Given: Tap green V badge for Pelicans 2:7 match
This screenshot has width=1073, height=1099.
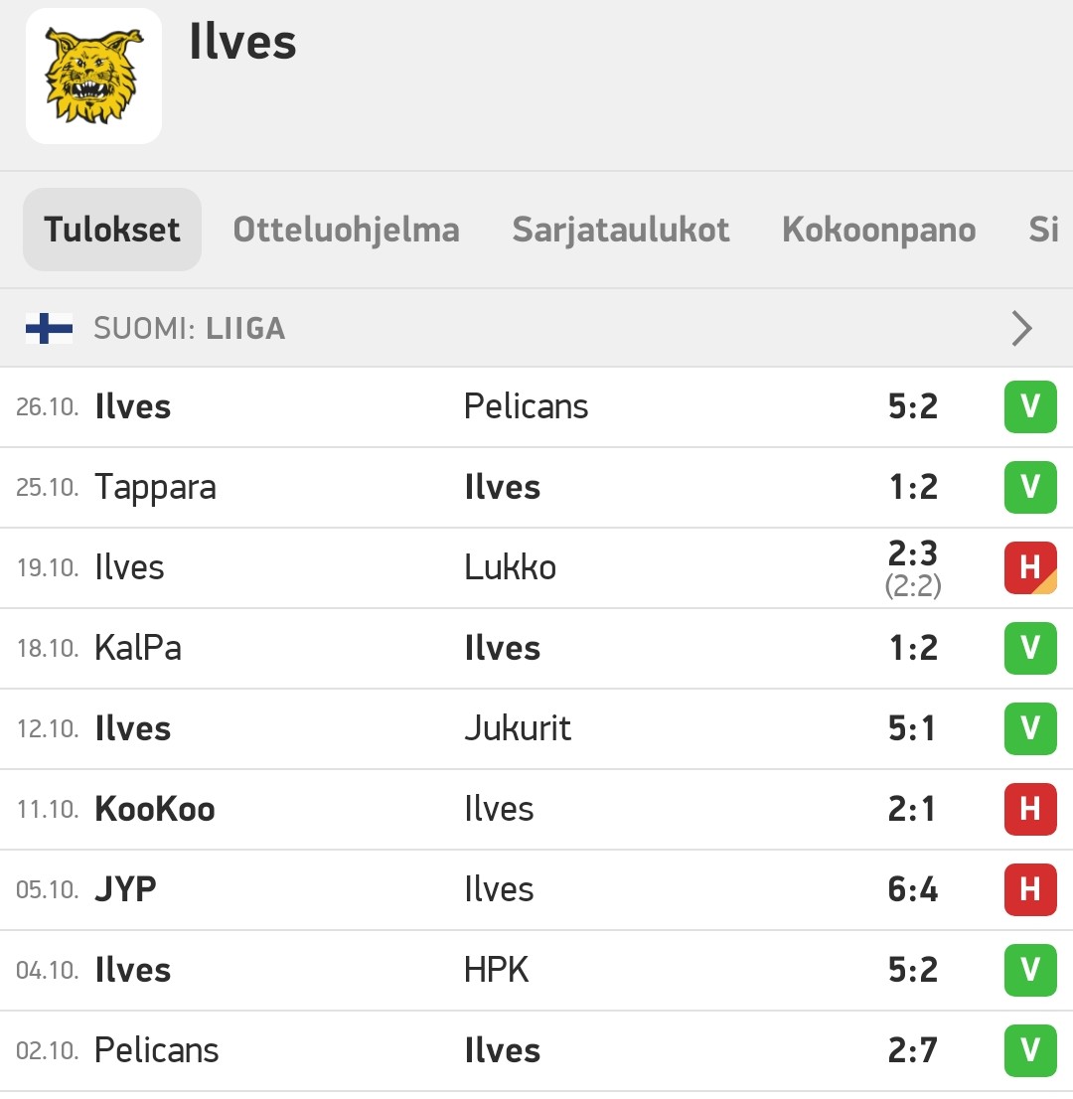Looking at the screenshot, I should click(1029, 1050).
